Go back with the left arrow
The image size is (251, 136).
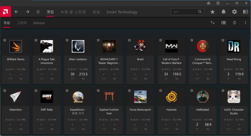(x=16, y=12)
